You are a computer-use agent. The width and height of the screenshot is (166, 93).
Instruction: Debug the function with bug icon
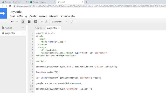46,22
